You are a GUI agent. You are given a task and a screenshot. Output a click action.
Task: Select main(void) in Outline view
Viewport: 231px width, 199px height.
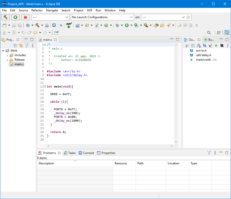tap(203, 60)
